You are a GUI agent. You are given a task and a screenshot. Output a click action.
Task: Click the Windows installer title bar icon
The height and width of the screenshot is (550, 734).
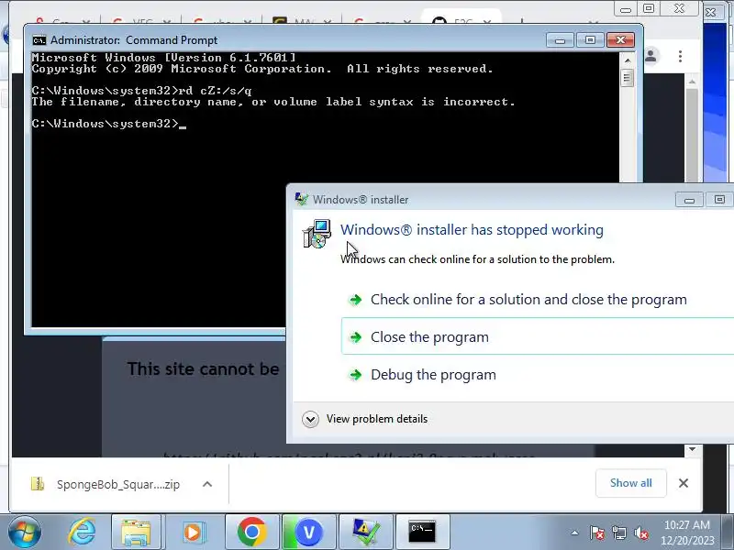[302, 199]
